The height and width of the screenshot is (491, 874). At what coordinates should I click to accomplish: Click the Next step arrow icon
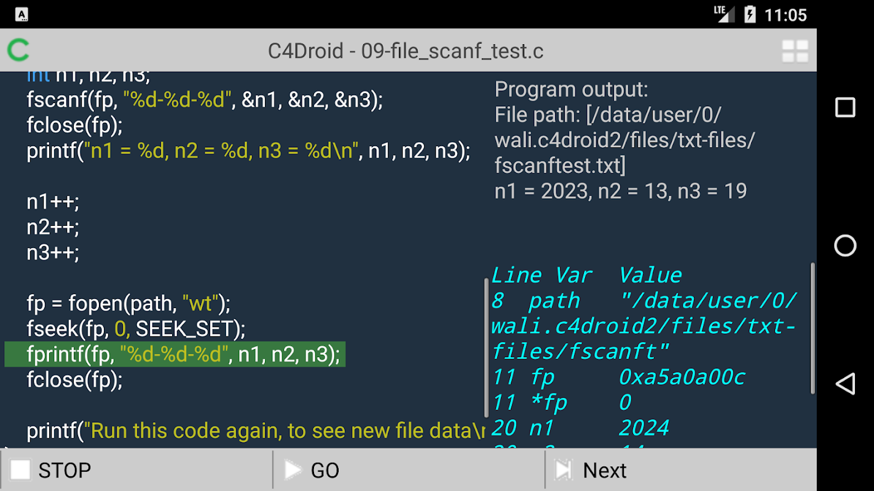pyautogui.click(x=563, y=470)
